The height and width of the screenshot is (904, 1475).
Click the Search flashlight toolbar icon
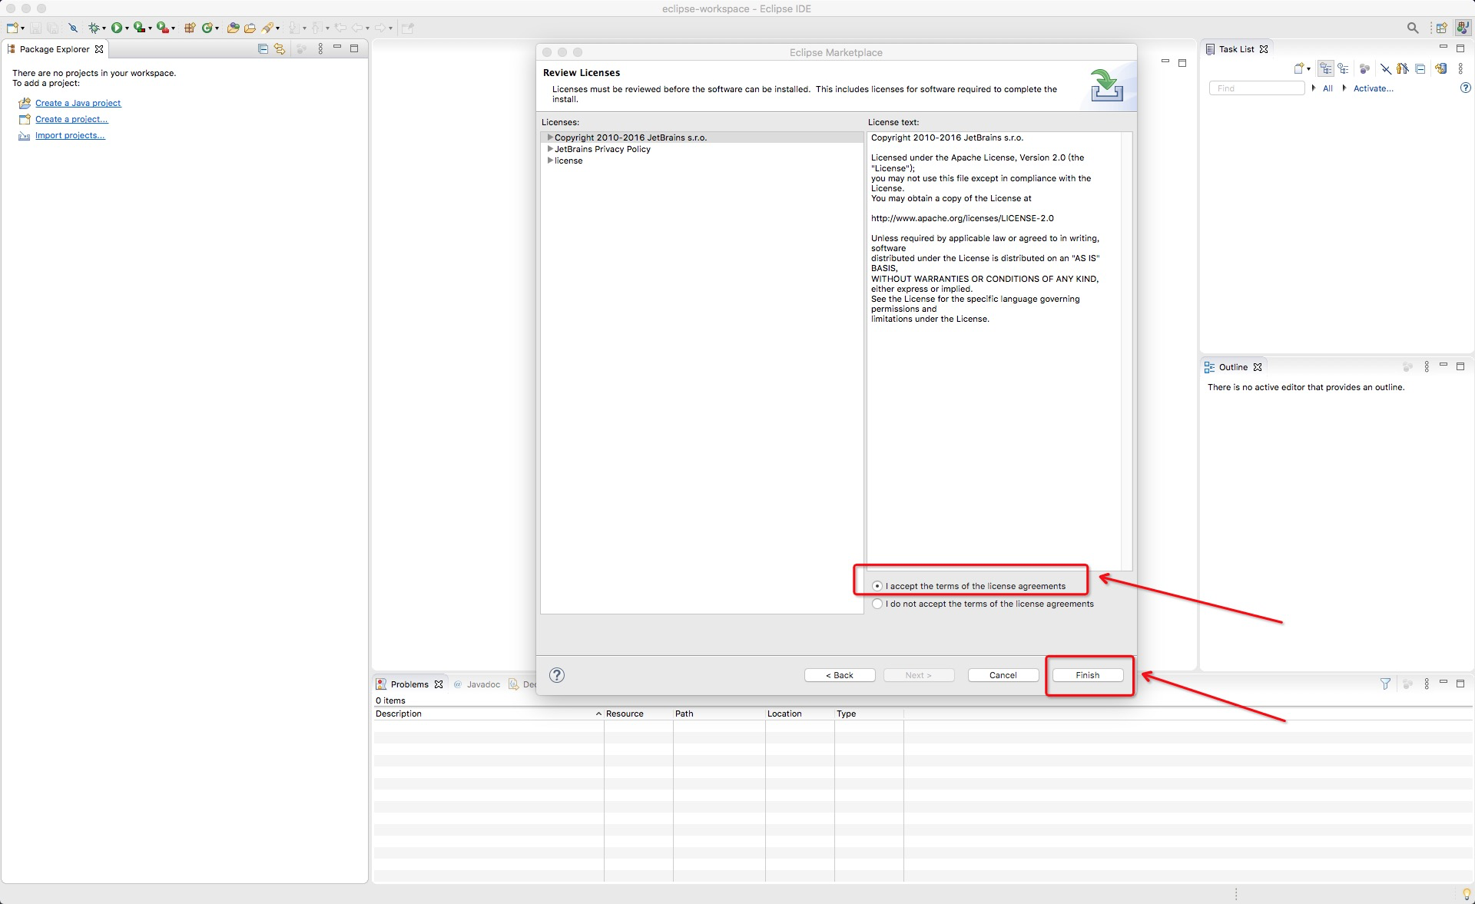point(267,28)
